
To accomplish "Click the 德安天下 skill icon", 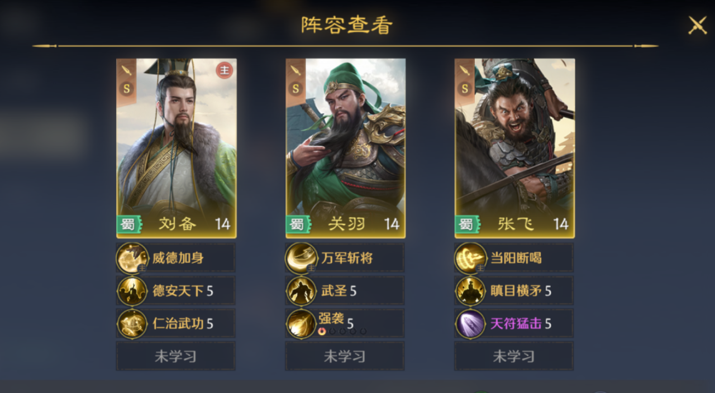I will pos(132,291).
